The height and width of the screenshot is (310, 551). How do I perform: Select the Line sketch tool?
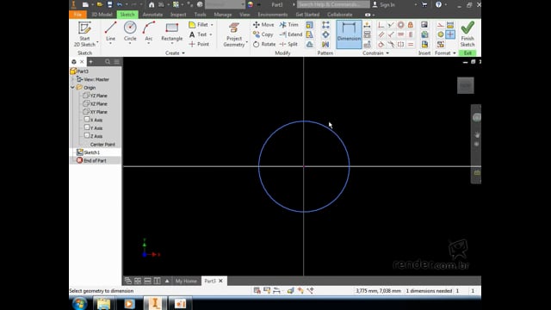coord(110,31)
